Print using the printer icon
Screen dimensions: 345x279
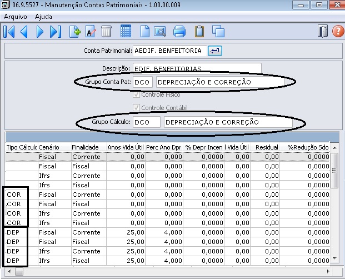tap(179, 31)
